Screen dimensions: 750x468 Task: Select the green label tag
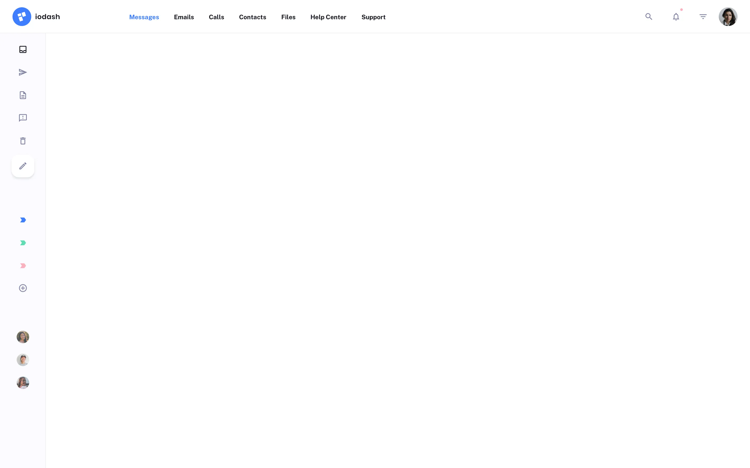point(23,243)
